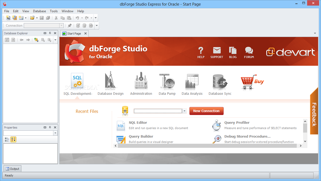321x181 pixels.
Task: Click Database Explorer forward arrow
Action: [x=28, y=40]
